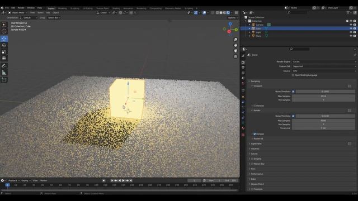Open the Object properties tab icon
Screen dimensions: 358x201
coord(243,97)
